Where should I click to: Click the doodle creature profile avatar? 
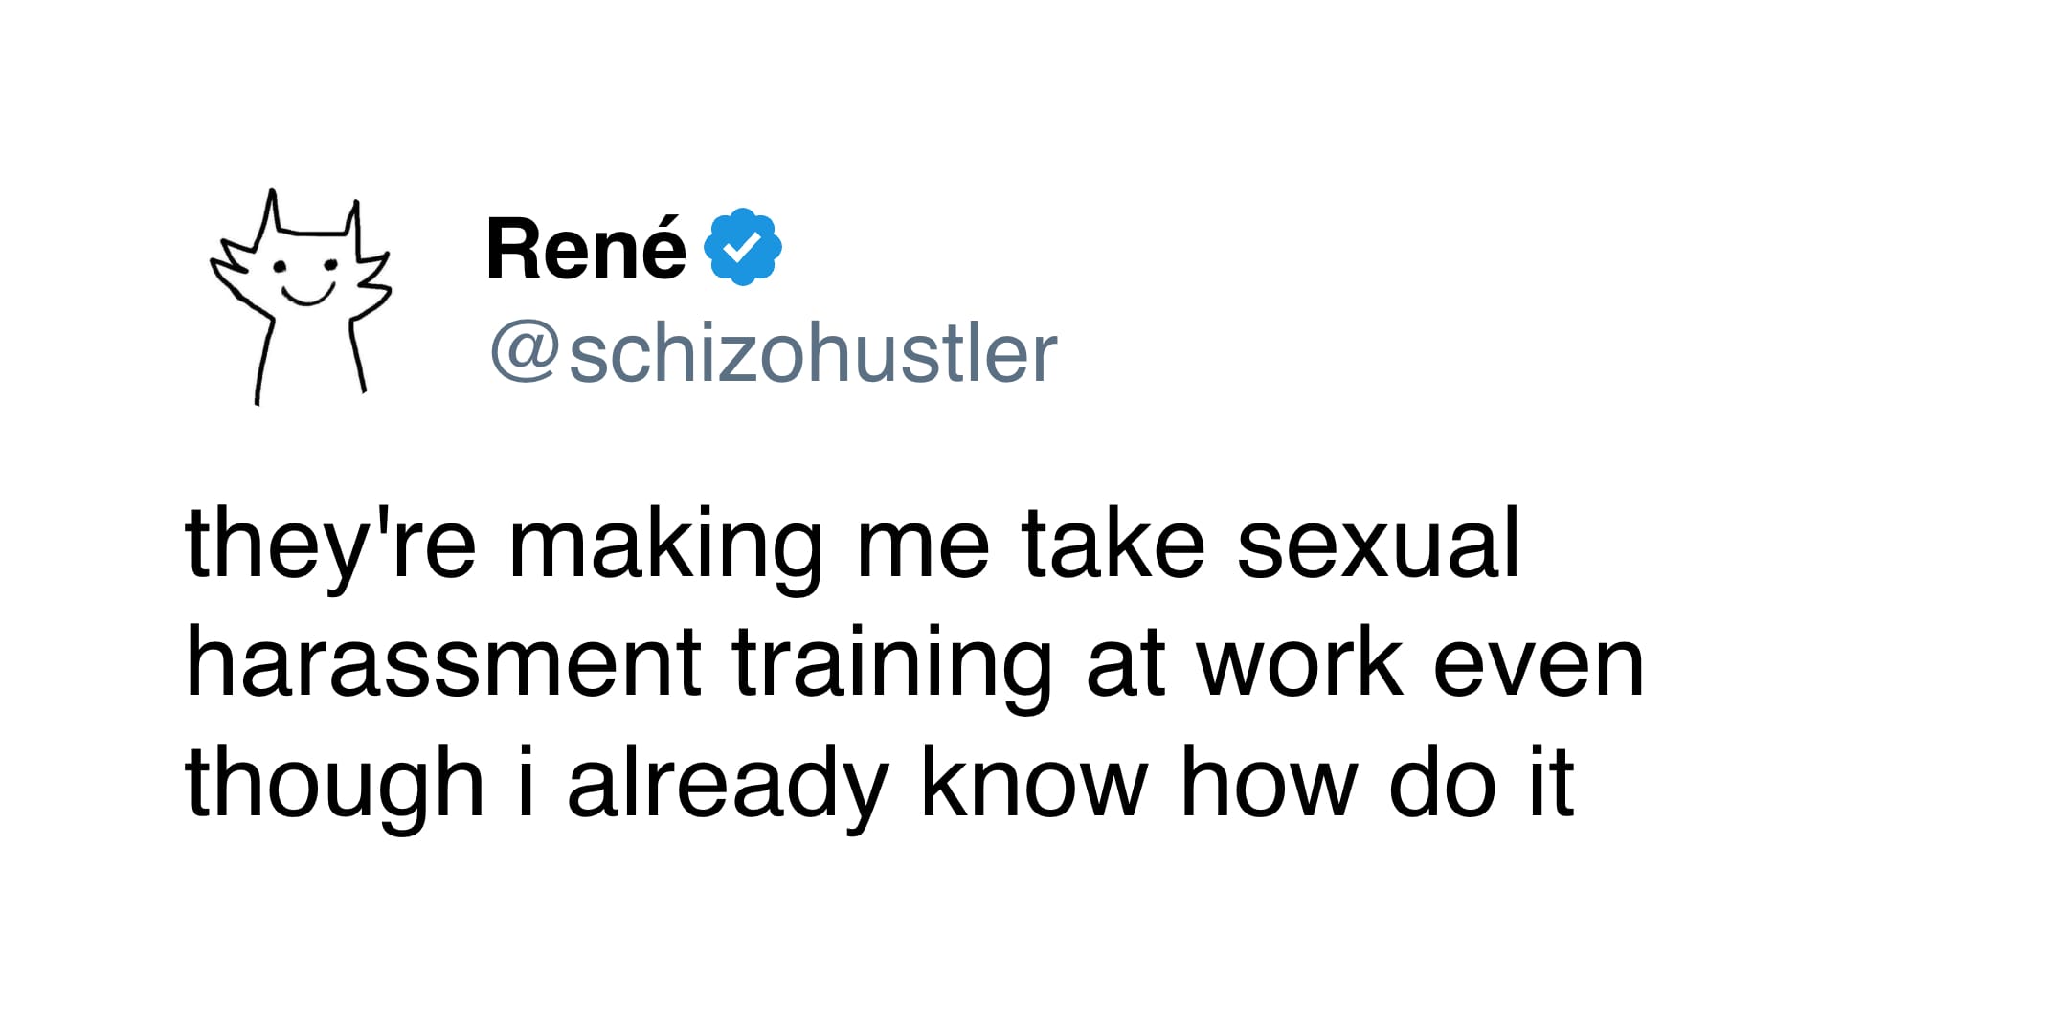coord(301,295)
